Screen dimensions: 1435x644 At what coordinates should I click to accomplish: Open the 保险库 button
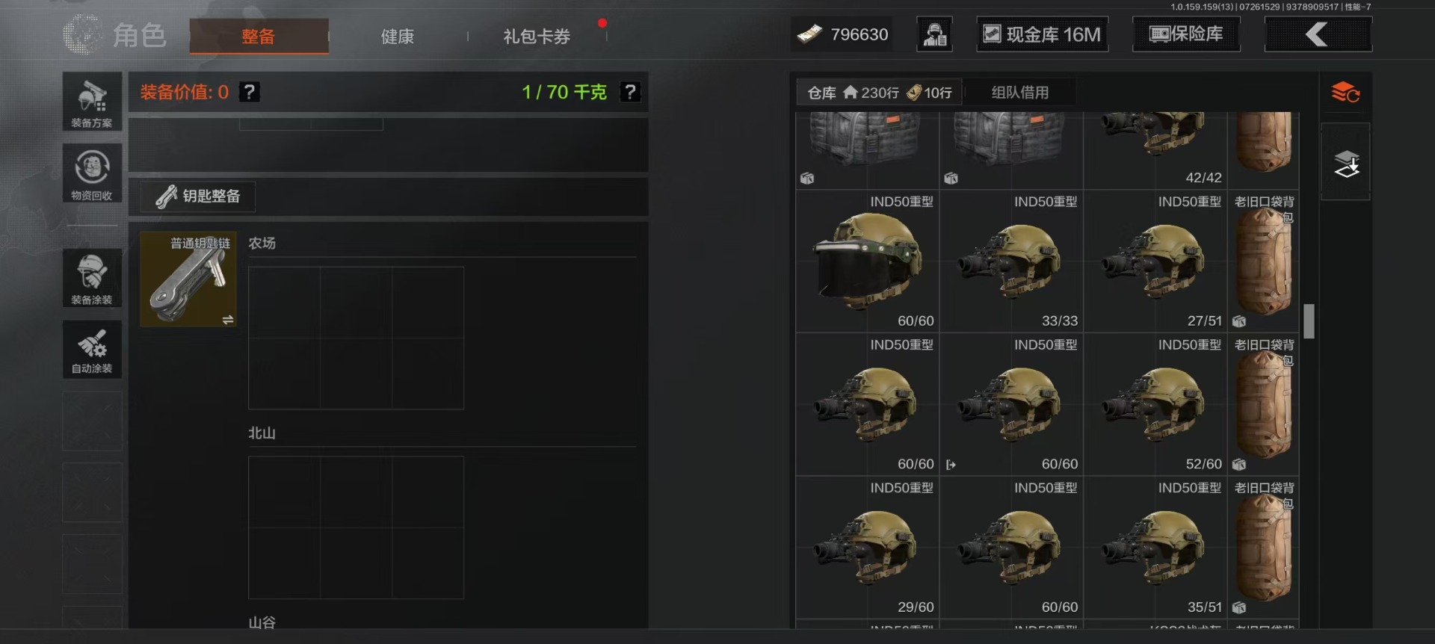pyautogui.click(x=1186, y=34)
